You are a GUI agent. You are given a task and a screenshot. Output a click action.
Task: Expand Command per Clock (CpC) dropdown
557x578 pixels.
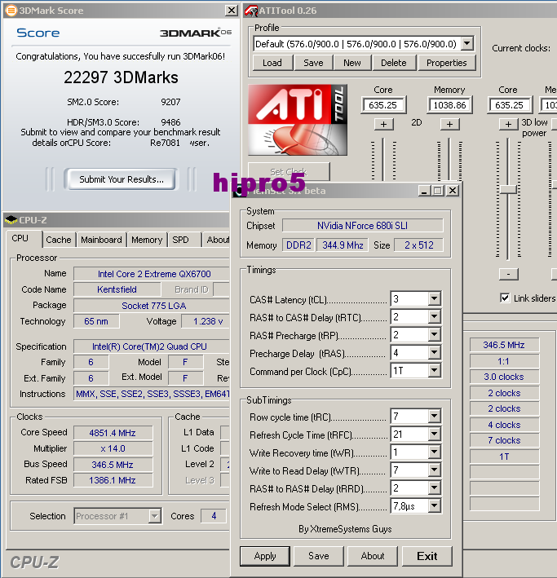[x=434, y=370]
